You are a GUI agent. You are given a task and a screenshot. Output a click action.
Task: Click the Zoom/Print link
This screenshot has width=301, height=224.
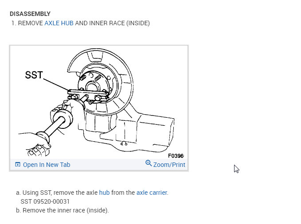[169, 165]
